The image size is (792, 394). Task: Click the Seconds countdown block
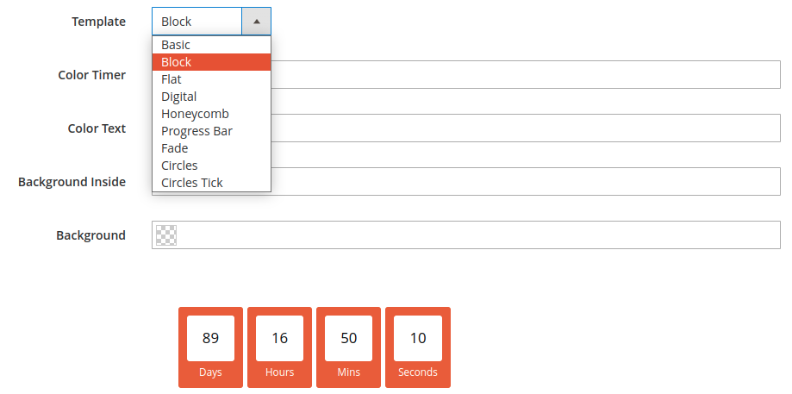pos(418,347)
